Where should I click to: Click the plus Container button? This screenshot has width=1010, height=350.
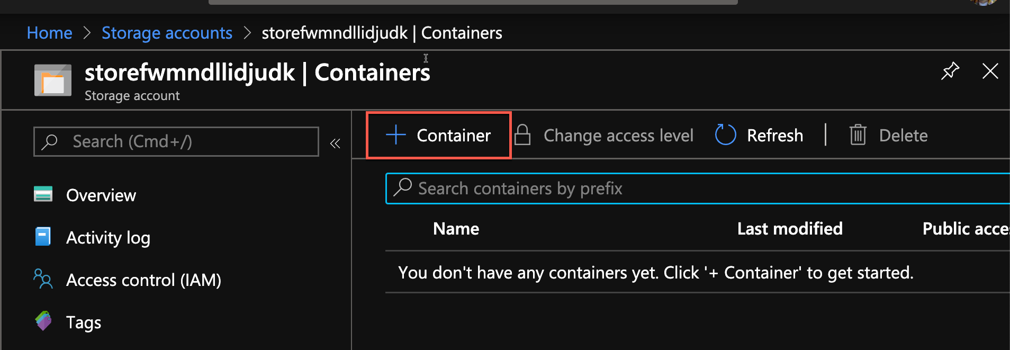coord(438,136)
